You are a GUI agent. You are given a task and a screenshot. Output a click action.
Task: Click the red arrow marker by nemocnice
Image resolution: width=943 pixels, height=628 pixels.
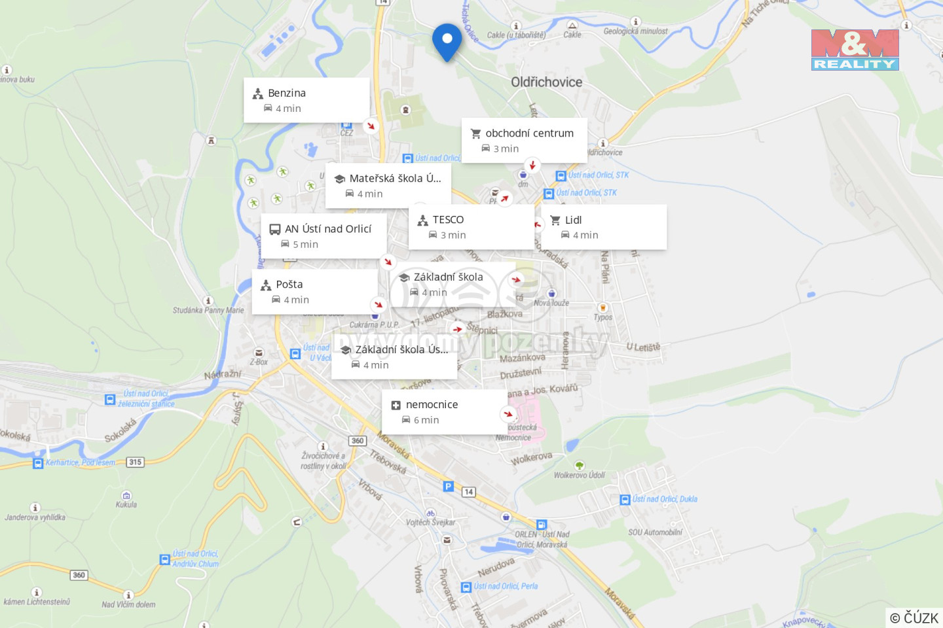click(x=508, y=413)
